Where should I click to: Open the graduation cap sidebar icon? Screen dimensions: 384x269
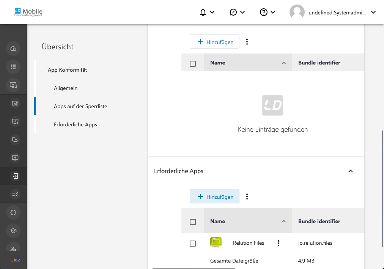point(13,231)
